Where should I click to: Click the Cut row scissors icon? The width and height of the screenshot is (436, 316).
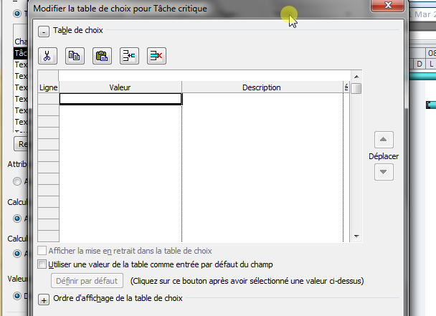click(x=47, y=56)
